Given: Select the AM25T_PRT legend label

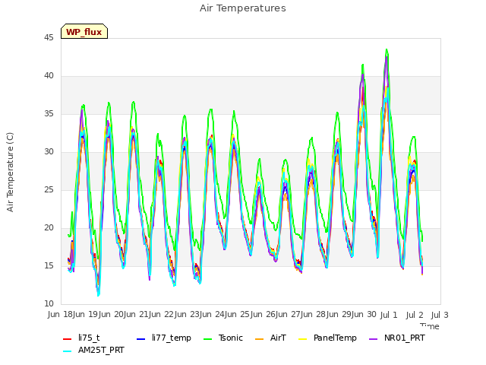Looking at the screenshot, I should tap(101, 351).
